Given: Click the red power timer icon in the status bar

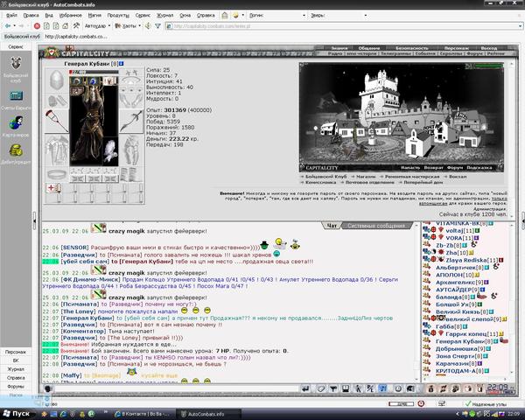Looking at the screenshot, I should pyautogui.click(x=421, y=403).
